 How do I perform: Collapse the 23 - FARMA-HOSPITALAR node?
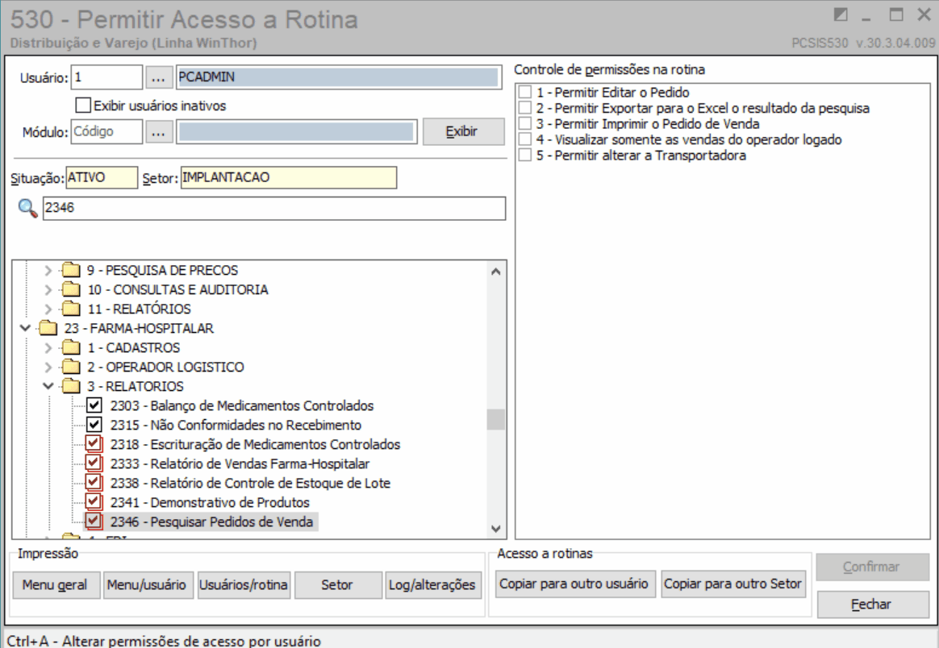pyautogui.click(x=25, y=328)
